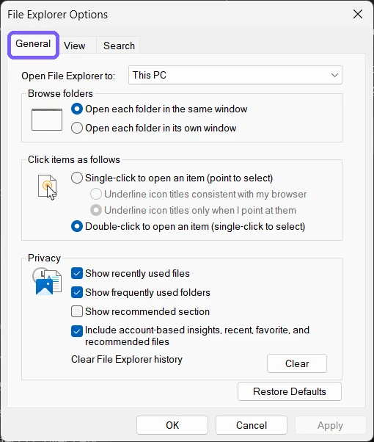374x442 pixels.
Task: Click the File Explorer Options title text
Action: pos(57,15)
